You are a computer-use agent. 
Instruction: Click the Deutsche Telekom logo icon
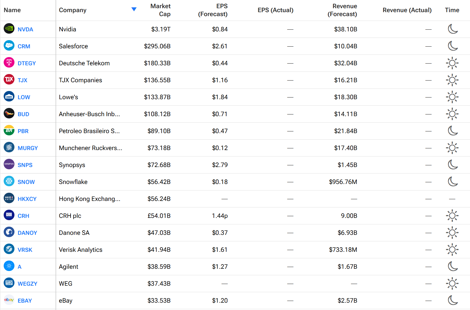click(9, 62)
